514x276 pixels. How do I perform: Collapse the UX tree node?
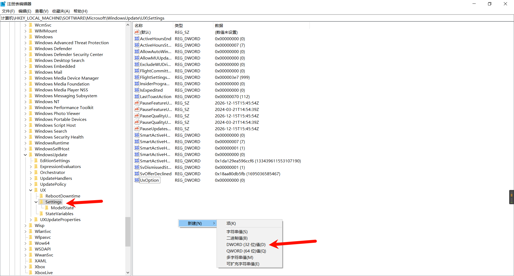[x=31, y=190]
